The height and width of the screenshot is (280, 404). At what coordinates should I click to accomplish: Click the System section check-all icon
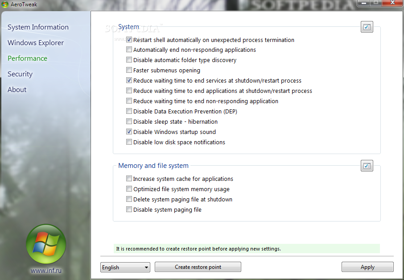[x=367, y=27]
